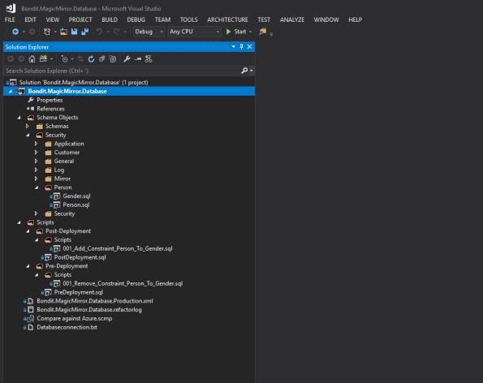
Task: Select Bondit.MagicMirror.Database.Production.xml file
Action: tap(94, 301)
